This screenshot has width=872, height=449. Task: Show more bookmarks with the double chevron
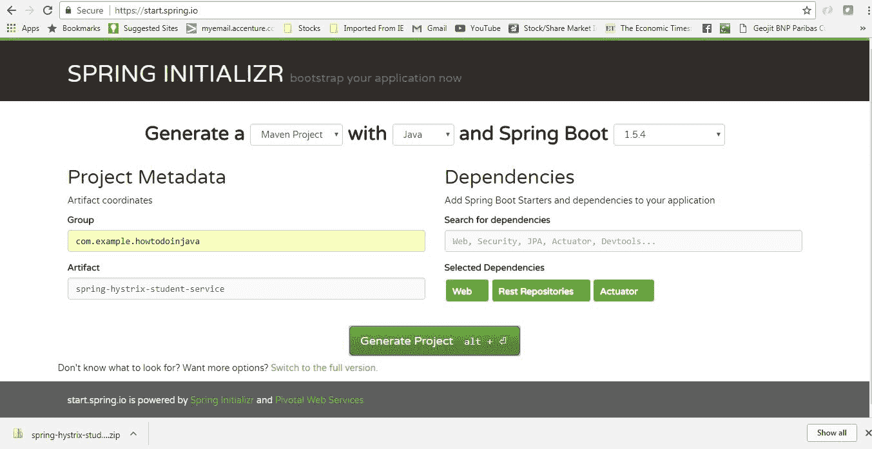pyautogui.click(x=863, y=28)
